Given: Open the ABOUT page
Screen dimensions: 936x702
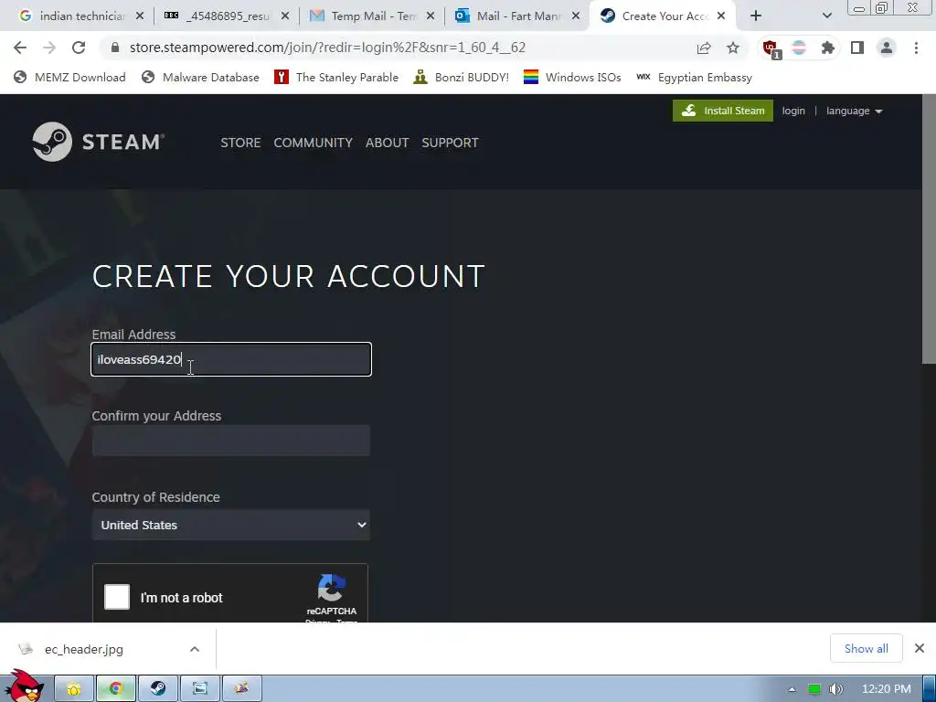Looking at the screenshot, I should [x=387, y=143].
